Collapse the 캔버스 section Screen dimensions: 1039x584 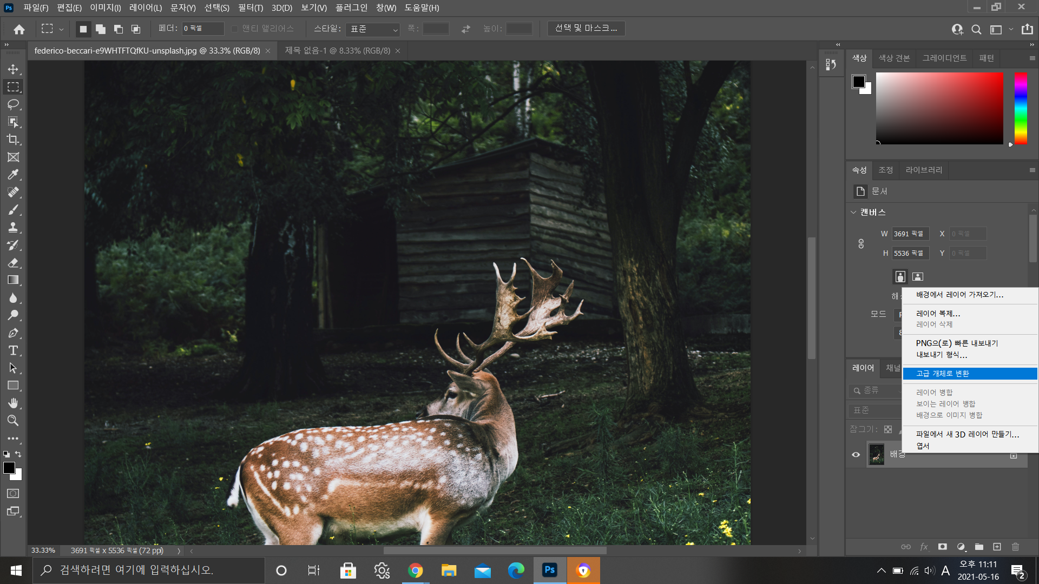click(x=853, y=212)
